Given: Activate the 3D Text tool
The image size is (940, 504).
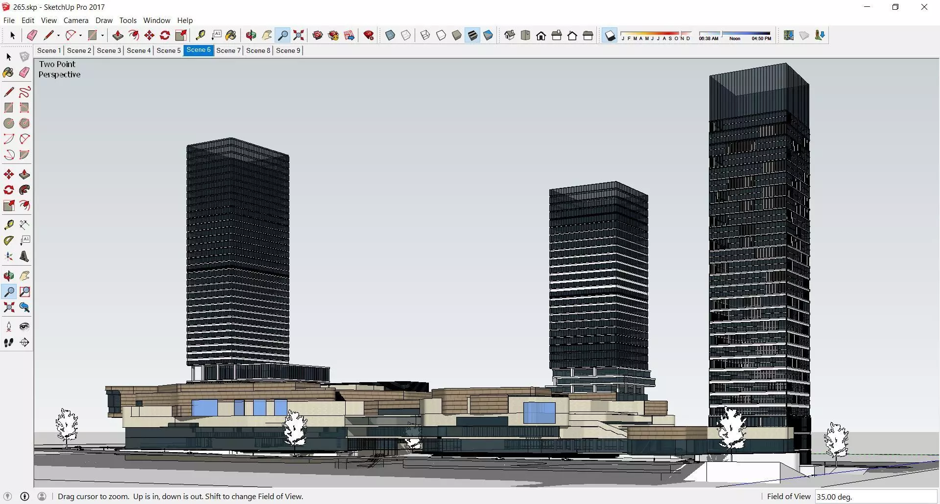Looking at the screenshot, I should coord(24,256).
